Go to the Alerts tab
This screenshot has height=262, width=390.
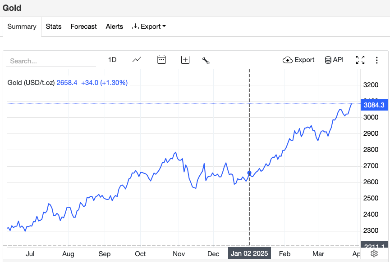pyautogui.click(x=114, y=27)
